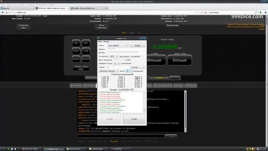Open the Помощь menu in the bot window
268x151 pixels.
point(106,42)
